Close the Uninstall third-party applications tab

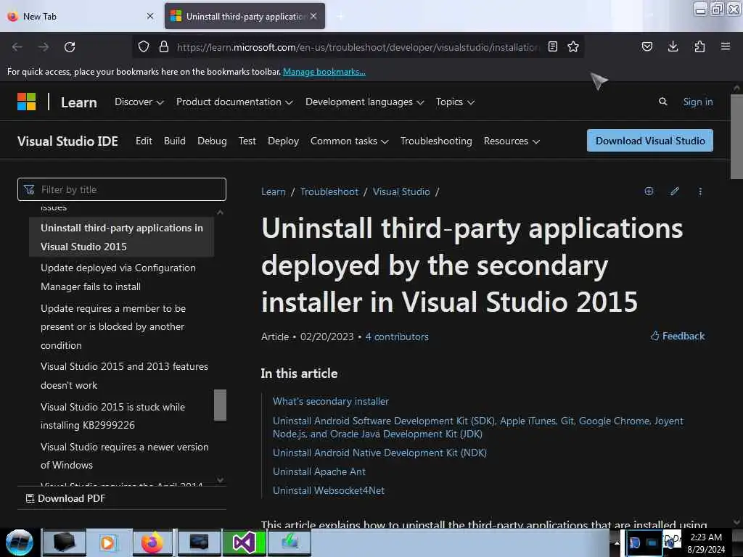coord(313,16)
